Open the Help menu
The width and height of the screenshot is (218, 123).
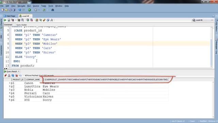pos(67,6)
